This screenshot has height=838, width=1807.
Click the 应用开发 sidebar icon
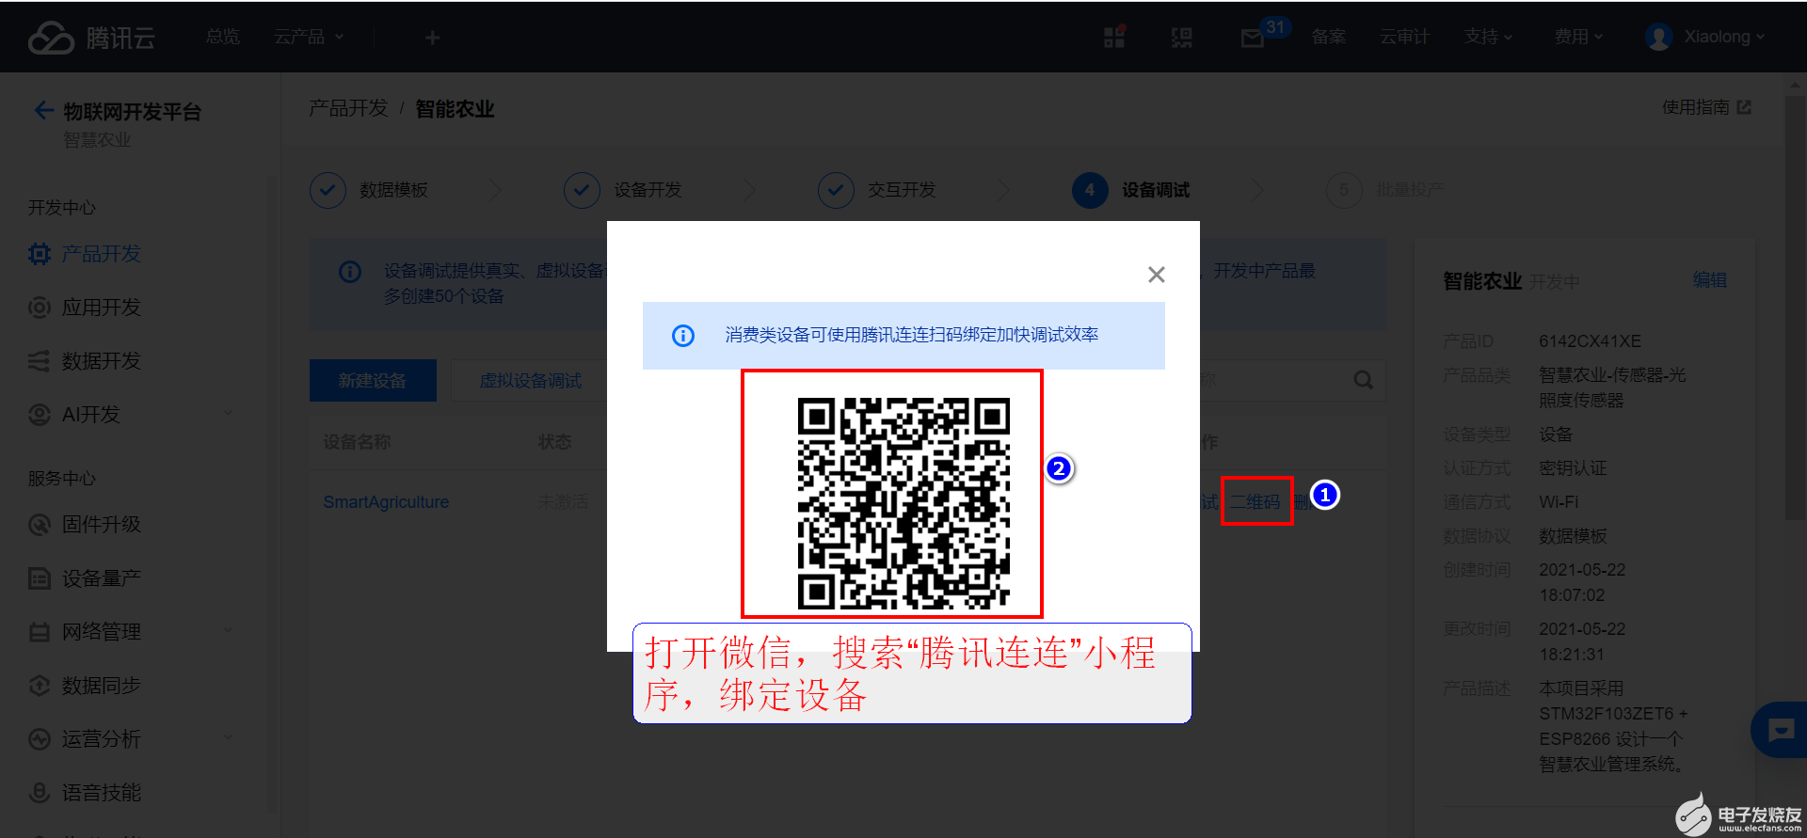(40, 308)
